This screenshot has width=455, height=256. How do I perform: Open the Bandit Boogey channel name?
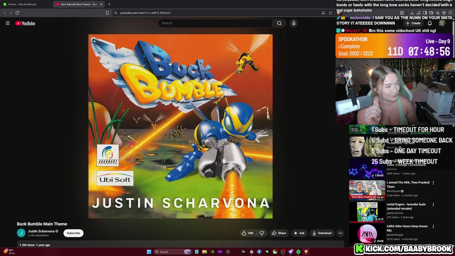coord(395,235)
